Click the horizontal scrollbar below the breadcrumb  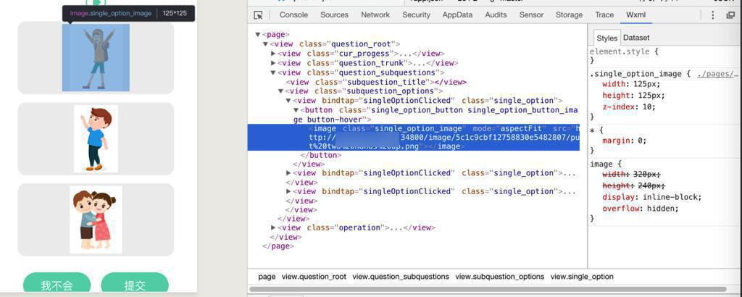[488, 289]
